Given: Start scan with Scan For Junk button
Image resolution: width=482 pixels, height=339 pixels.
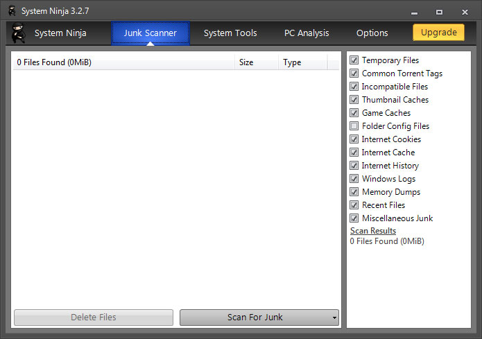Looking at the screenshot, I should [255, 318].
